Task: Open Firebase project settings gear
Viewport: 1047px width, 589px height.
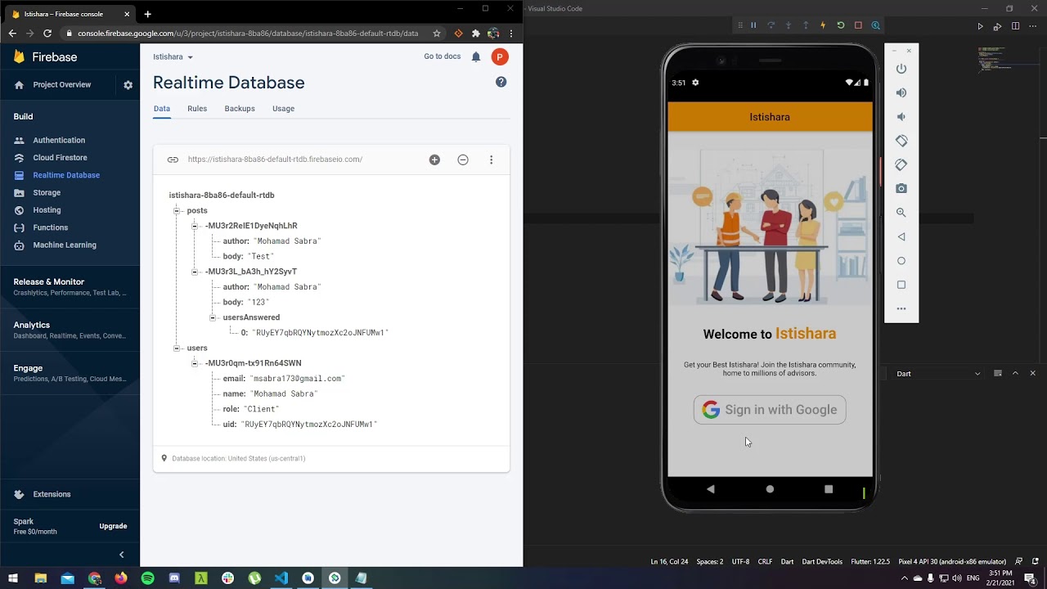Action: click(x=128, y=85)
